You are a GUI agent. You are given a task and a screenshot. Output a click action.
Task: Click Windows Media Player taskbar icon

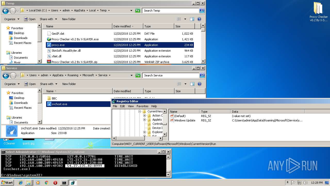[x=38, y=183]
